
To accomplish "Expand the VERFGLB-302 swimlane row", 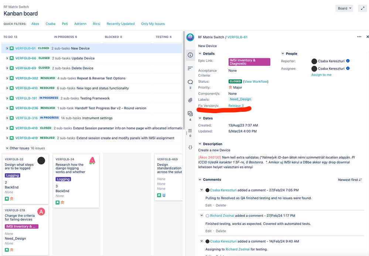I will point(7,78).
